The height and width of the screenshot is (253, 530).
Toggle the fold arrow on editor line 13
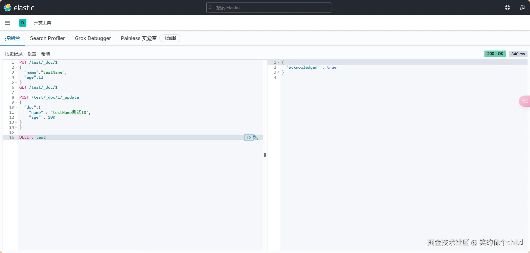click(16, 122)
